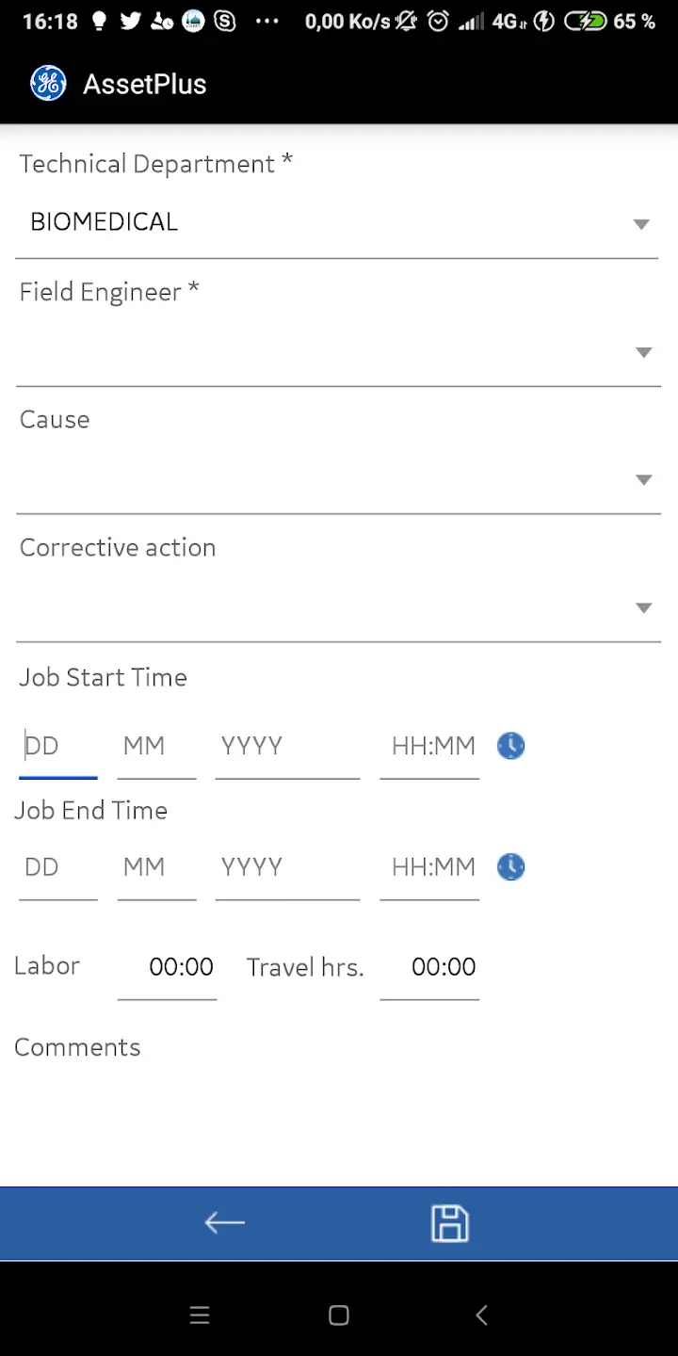Open the Job End Time clock picker
The width and height of the screenshot is (678, 1356).
point(510,867)
